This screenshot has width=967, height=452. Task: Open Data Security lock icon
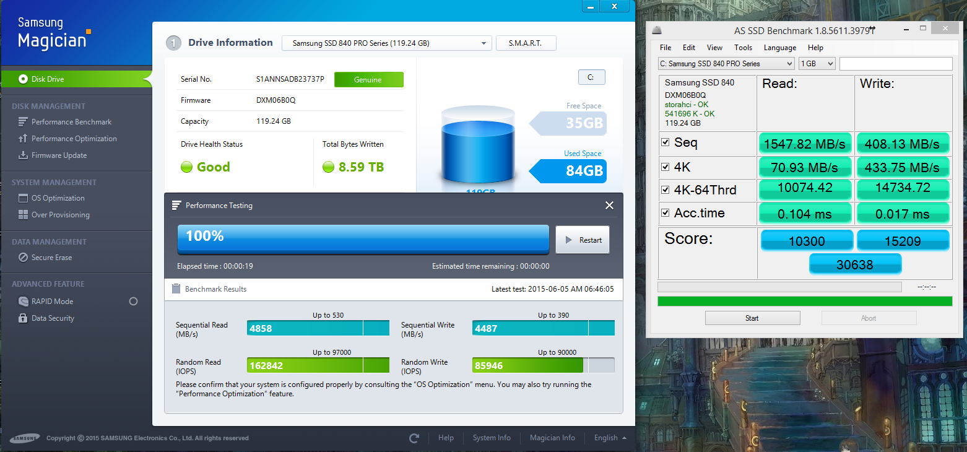(x=24, y=318)
